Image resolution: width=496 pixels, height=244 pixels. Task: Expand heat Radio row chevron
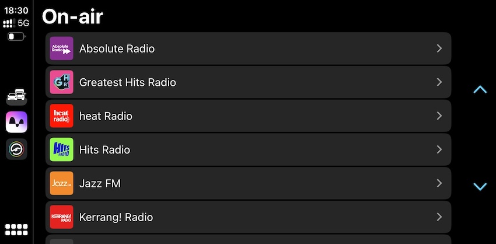click(x=439, y=116)
